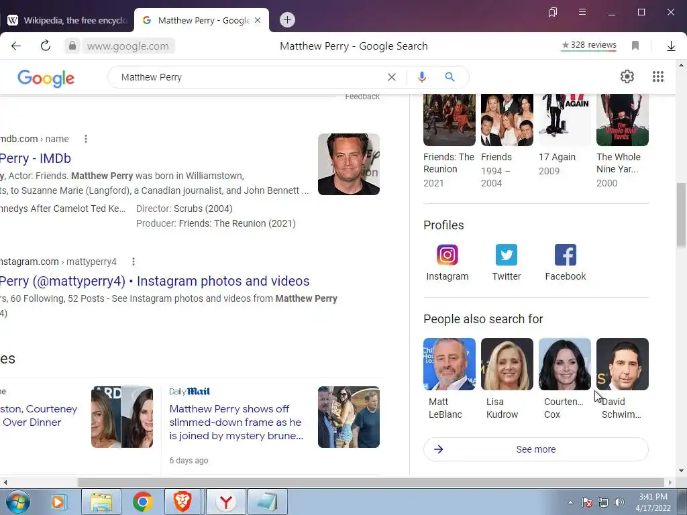Click the horizontal page scrollbar thumb

(x=370, y=482)
